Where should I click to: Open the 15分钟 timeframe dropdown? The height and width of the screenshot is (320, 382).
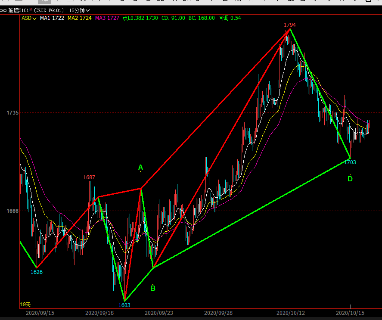pos(80,10)
